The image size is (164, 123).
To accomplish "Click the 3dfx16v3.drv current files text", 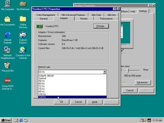I will click(82, 48).
